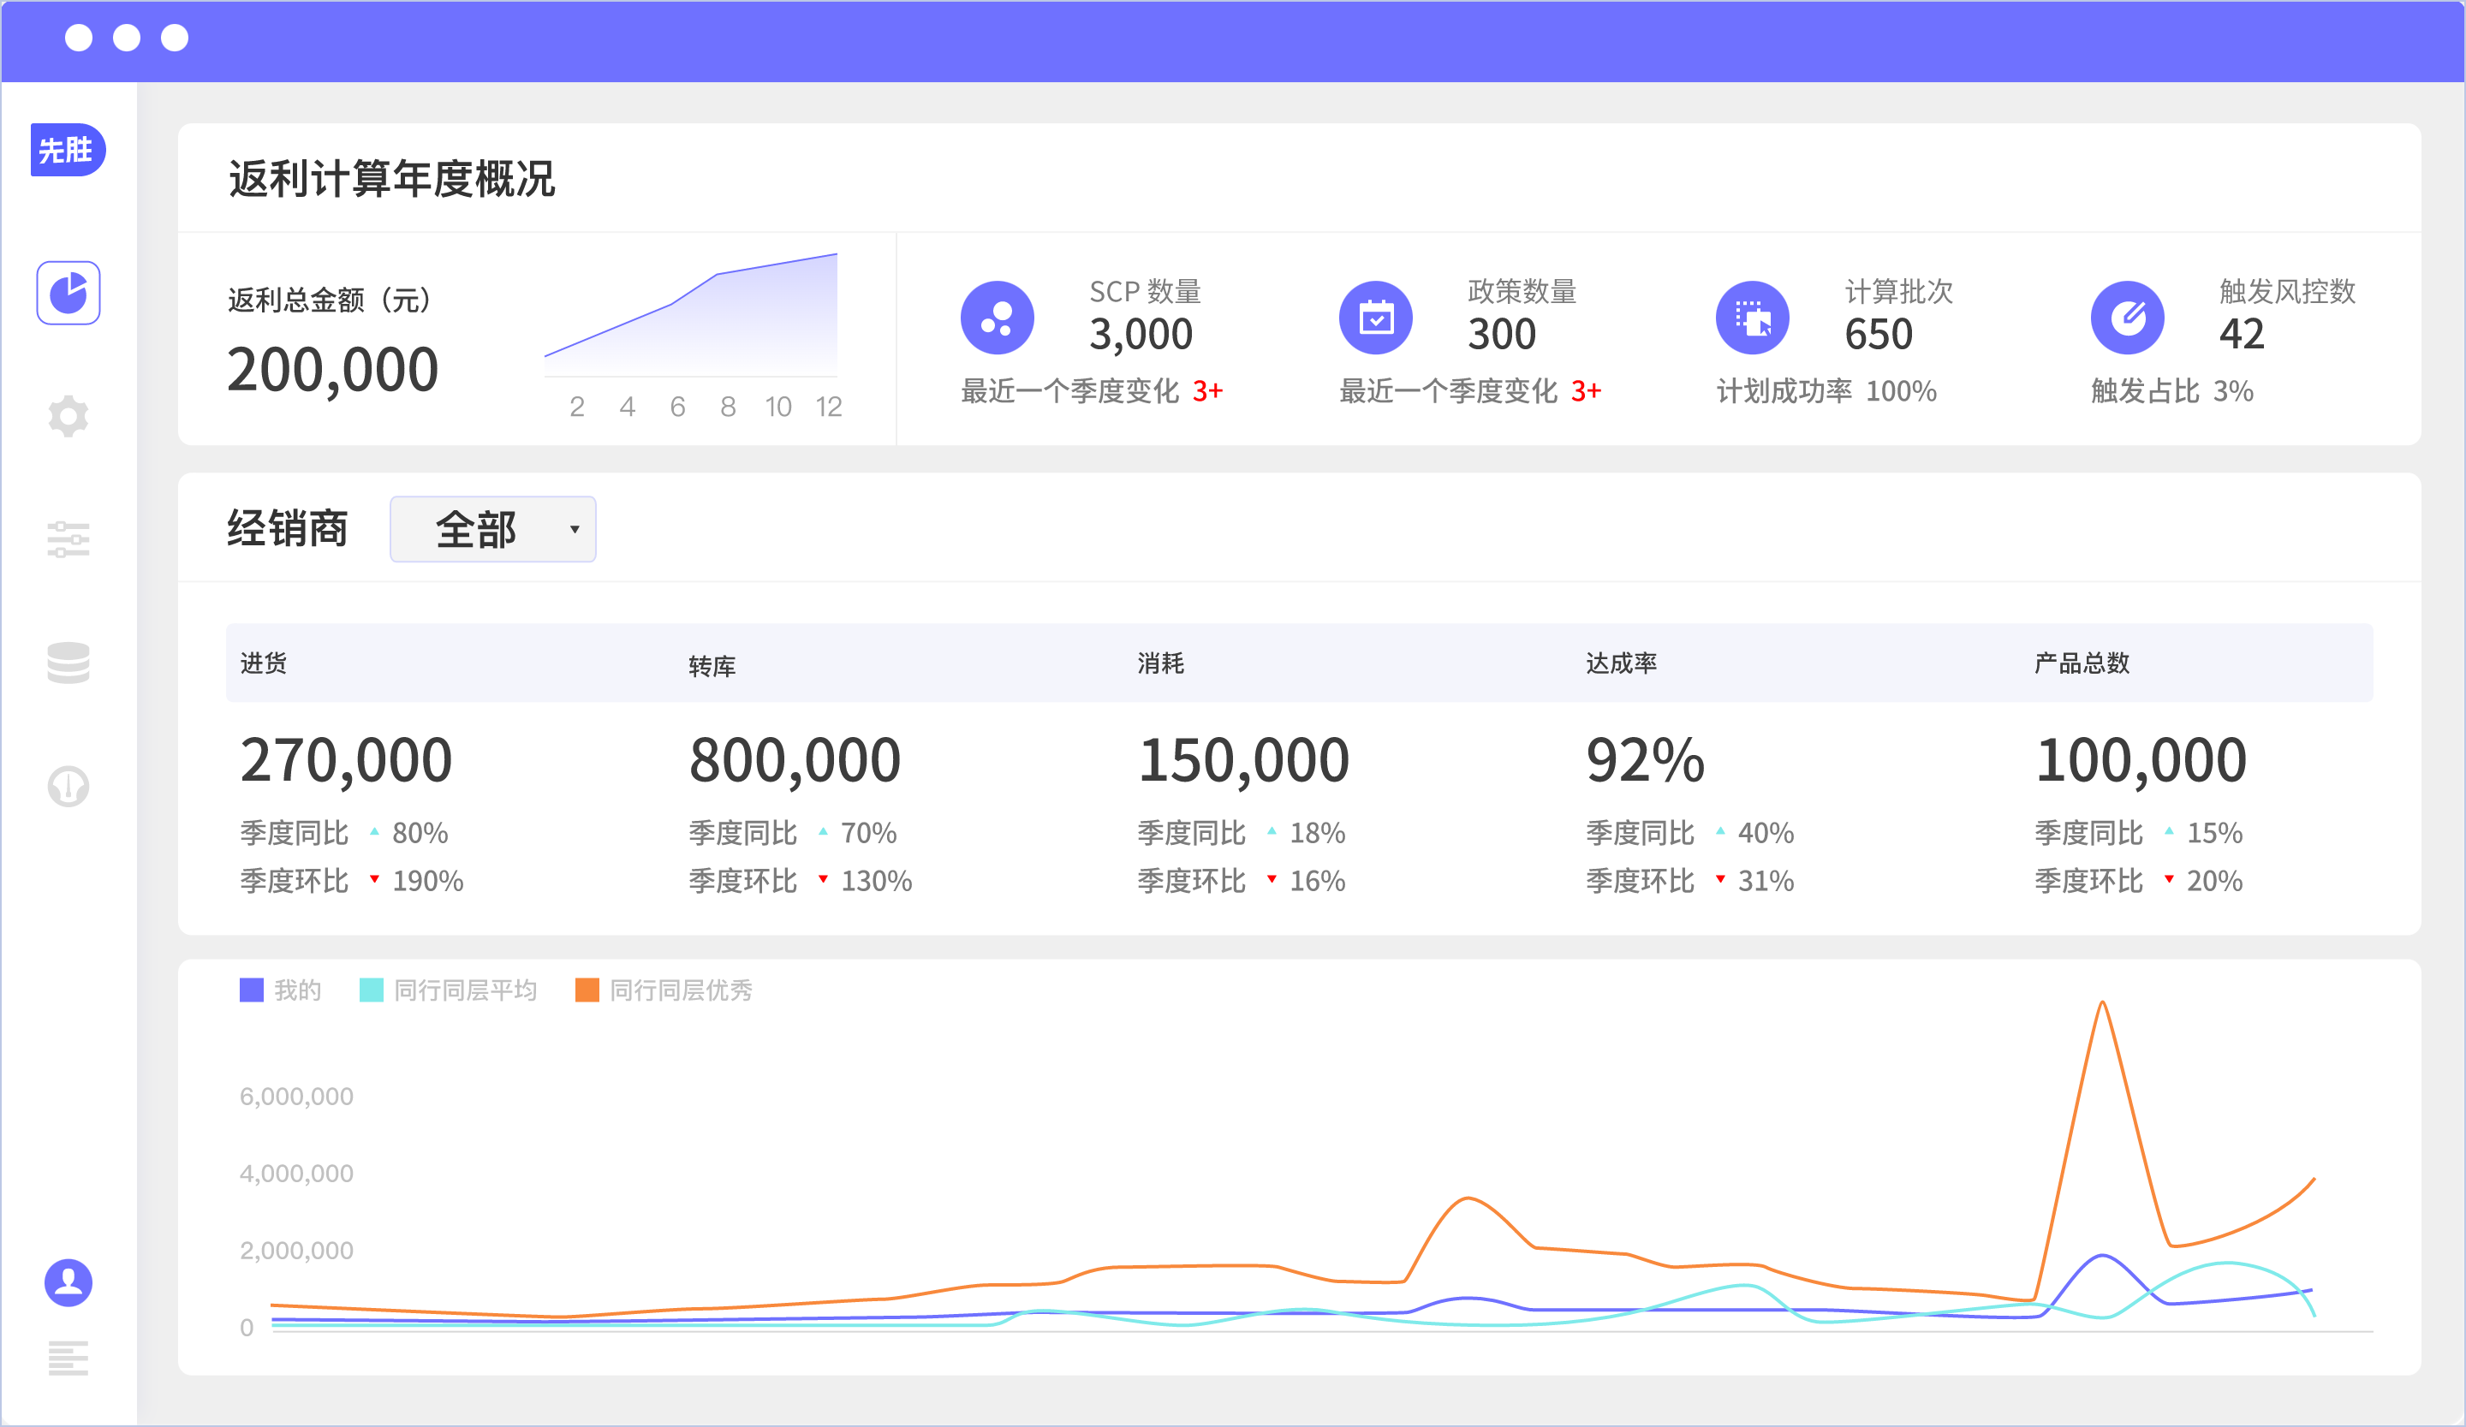Viewport: 2466px width, 1427px height.
Task: Open the database stack sidebar icon
Action: pyautogui.click(x=68, y=663)
